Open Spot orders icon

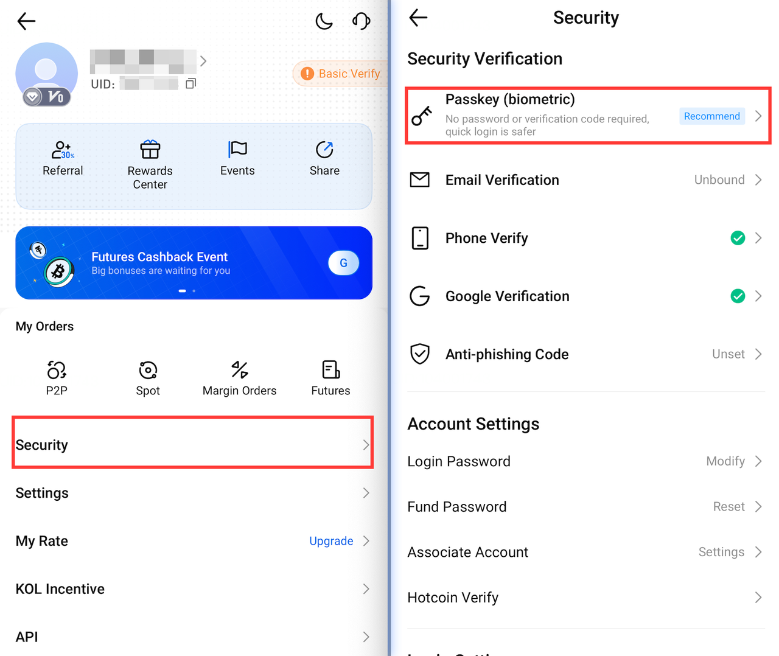(x=148, y=370)
